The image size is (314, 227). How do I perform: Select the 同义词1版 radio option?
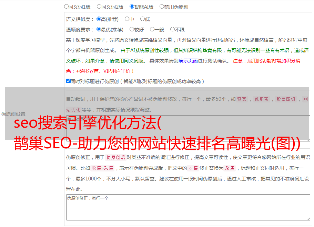coord(66,7)
